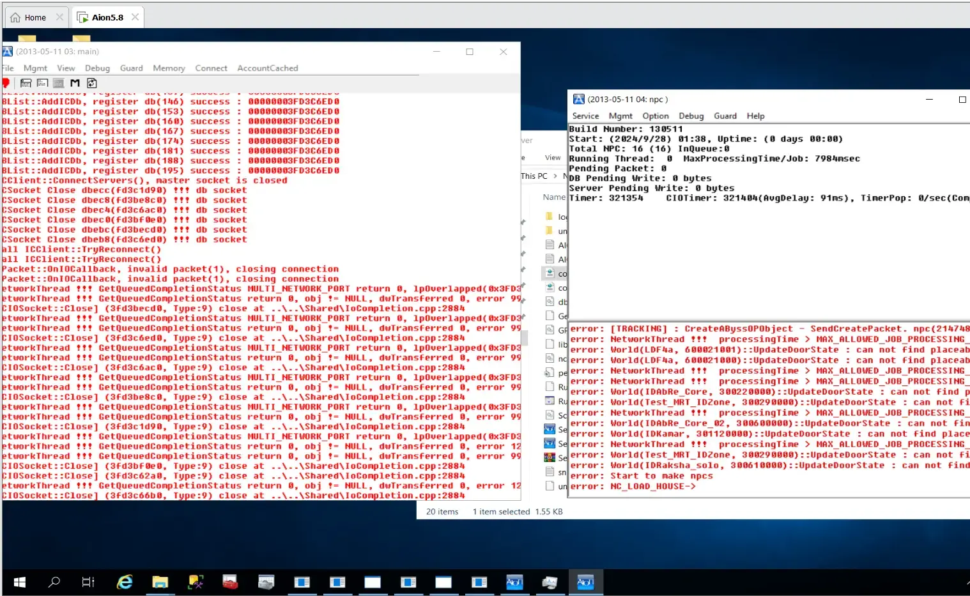Open AccountCached menu in main window
Screen dimensions: 970x596
(x=268, y=68)
